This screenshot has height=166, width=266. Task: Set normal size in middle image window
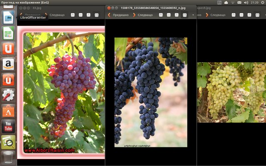(176, 15)
